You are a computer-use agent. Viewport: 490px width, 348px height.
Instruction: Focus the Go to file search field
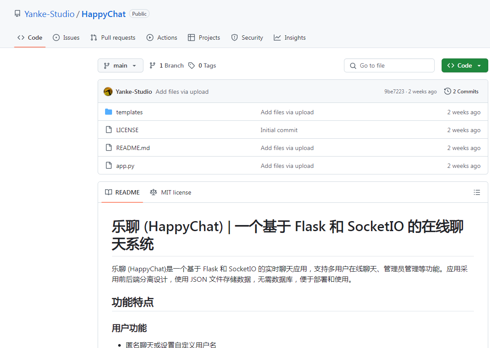[x=389, y=65]
